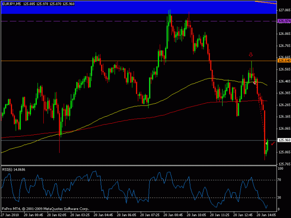Click the 126.765 price axis label
Image resolution: width=291 pixels, height=218 pixels.
284,46
